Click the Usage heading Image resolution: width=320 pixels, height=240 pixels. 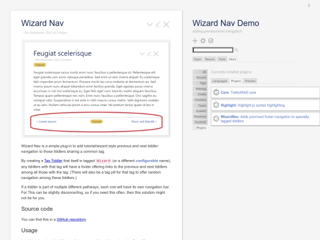[x=30, y=231]
